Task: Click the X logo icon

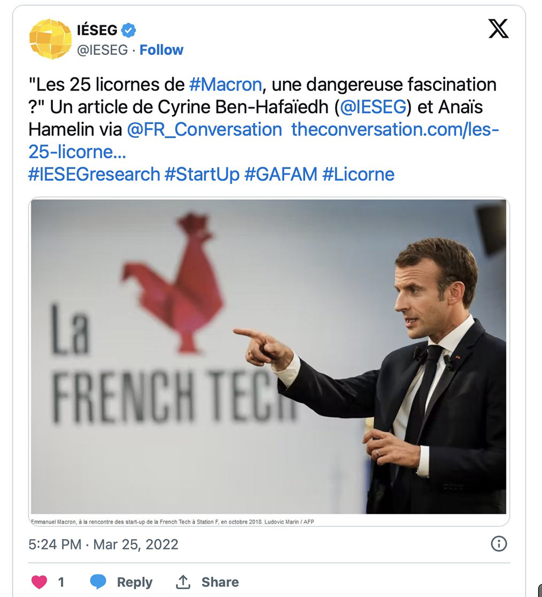Action: [498, 28]
